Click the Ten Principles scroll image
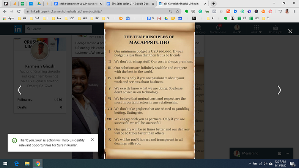 click(x=149, y=91)
